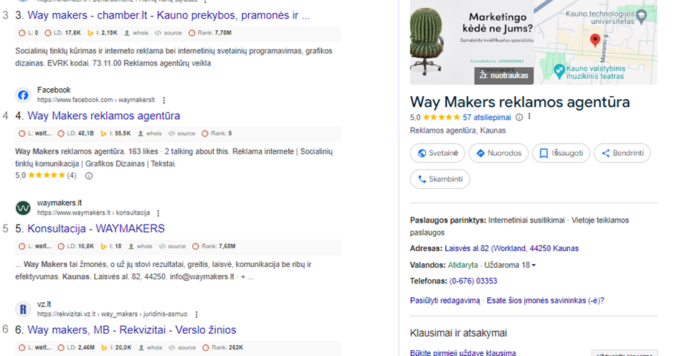Screen dimensions: 674x356
Task: Click source in the chamber.lt SEO bar
Action: point(168,33)
